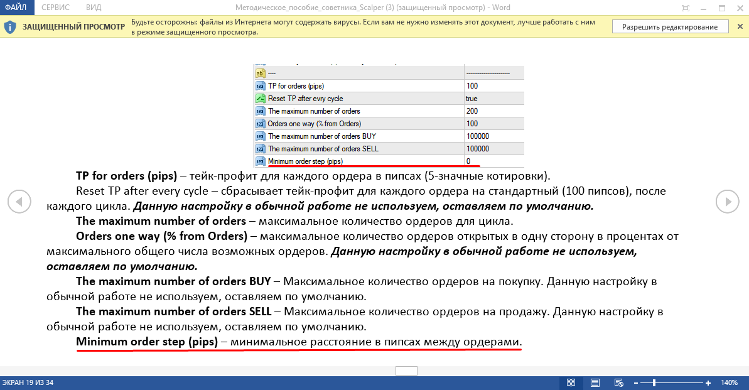Click Orders one way row icon

point(260,124)
